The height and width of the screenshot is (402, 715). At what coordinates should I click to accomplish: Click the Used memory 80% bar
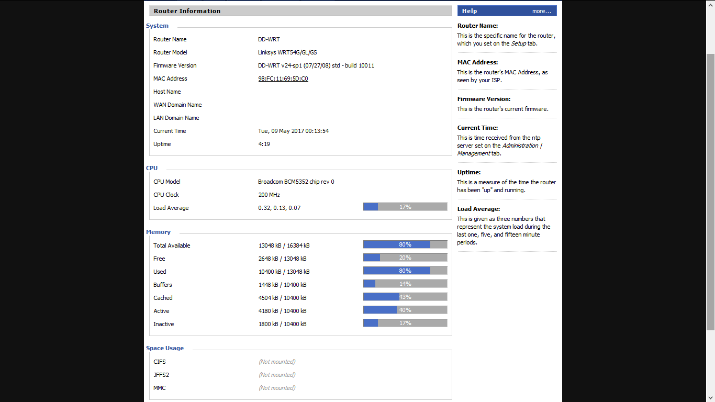pos(405,271)
